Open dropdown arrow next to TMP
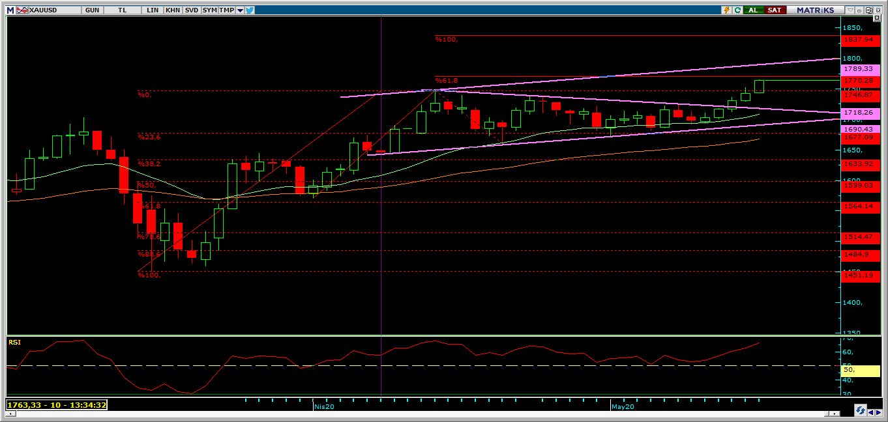 point(240,10)
